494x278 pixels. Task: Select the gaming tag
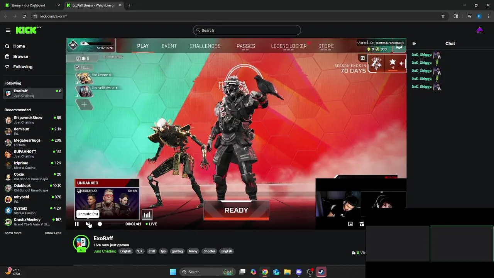click(177, 251)
